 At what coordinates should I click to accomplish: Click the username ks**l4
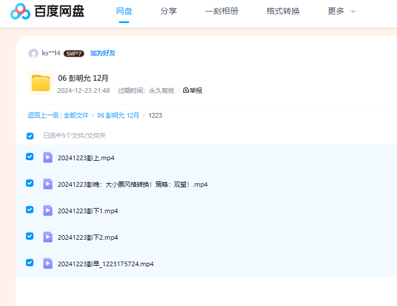[51, 53]
